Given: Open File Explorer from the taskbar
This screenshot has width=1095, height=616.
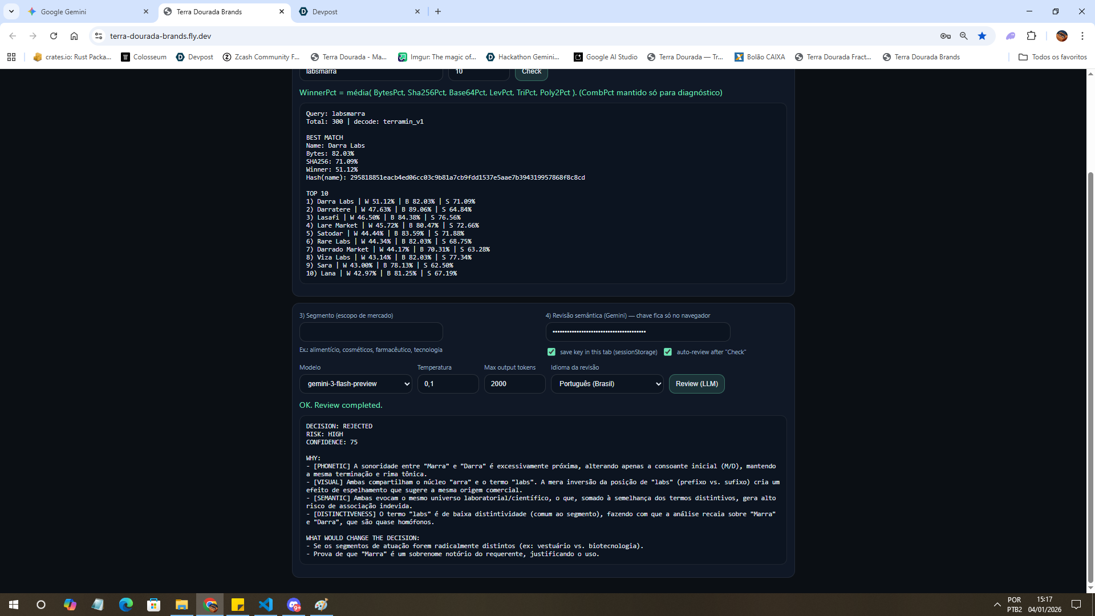Looking at the screenshot, I should click(182, 605).
